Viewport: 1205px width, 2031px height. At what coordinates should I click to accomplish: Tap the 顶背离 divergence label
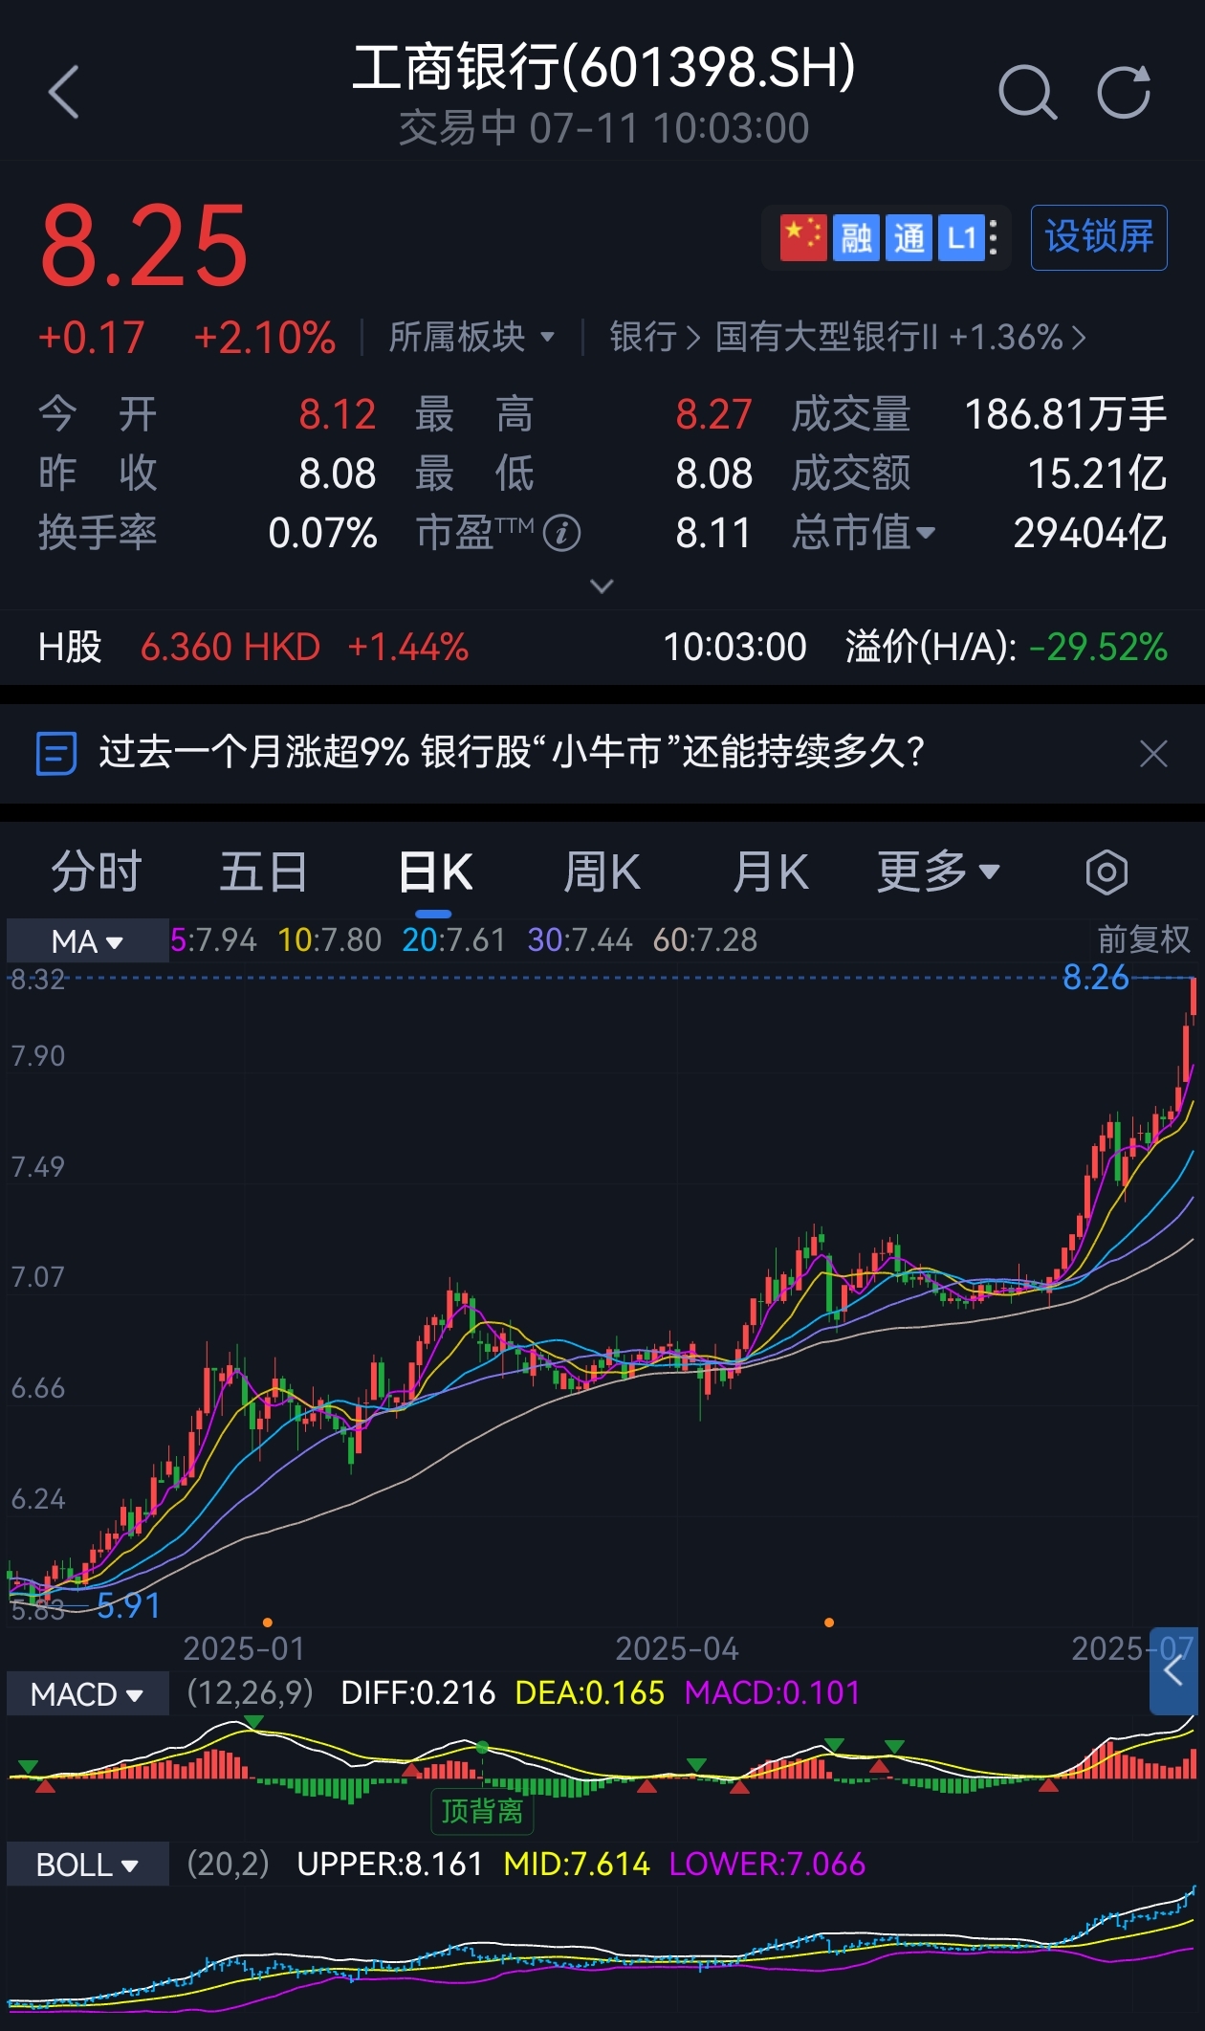coord(482,1811)
